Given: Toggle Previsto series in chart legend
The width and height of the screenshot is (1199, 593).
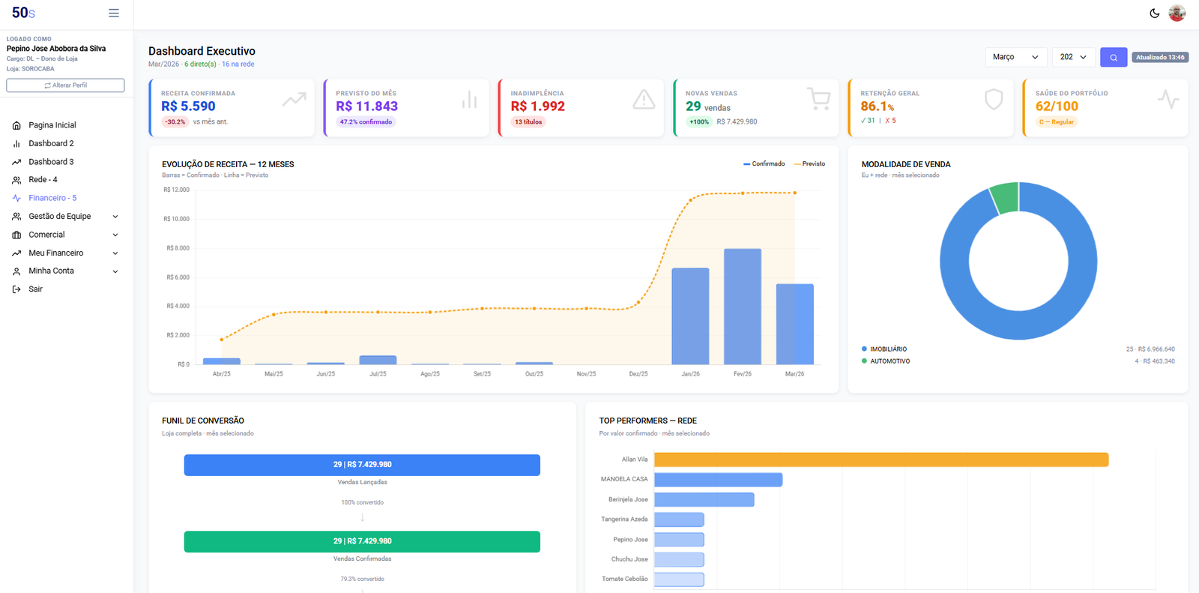Looking at the screenshot, I should [x=809, y=163].
